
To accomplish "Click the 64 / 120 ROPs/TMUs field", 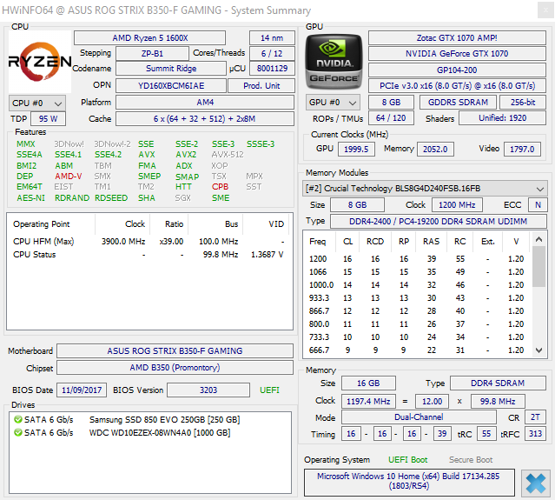I will click(x=391, y=118).
